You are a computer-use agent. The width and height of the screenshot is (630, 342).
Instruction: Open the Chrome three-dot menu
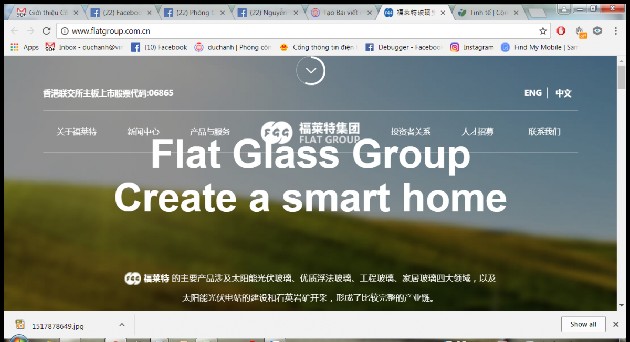coord(616,31)
